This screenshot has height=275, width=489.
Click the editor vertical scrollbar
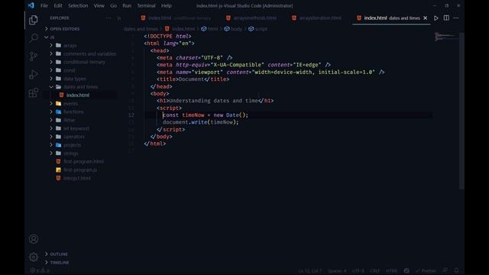coord(461,111)
